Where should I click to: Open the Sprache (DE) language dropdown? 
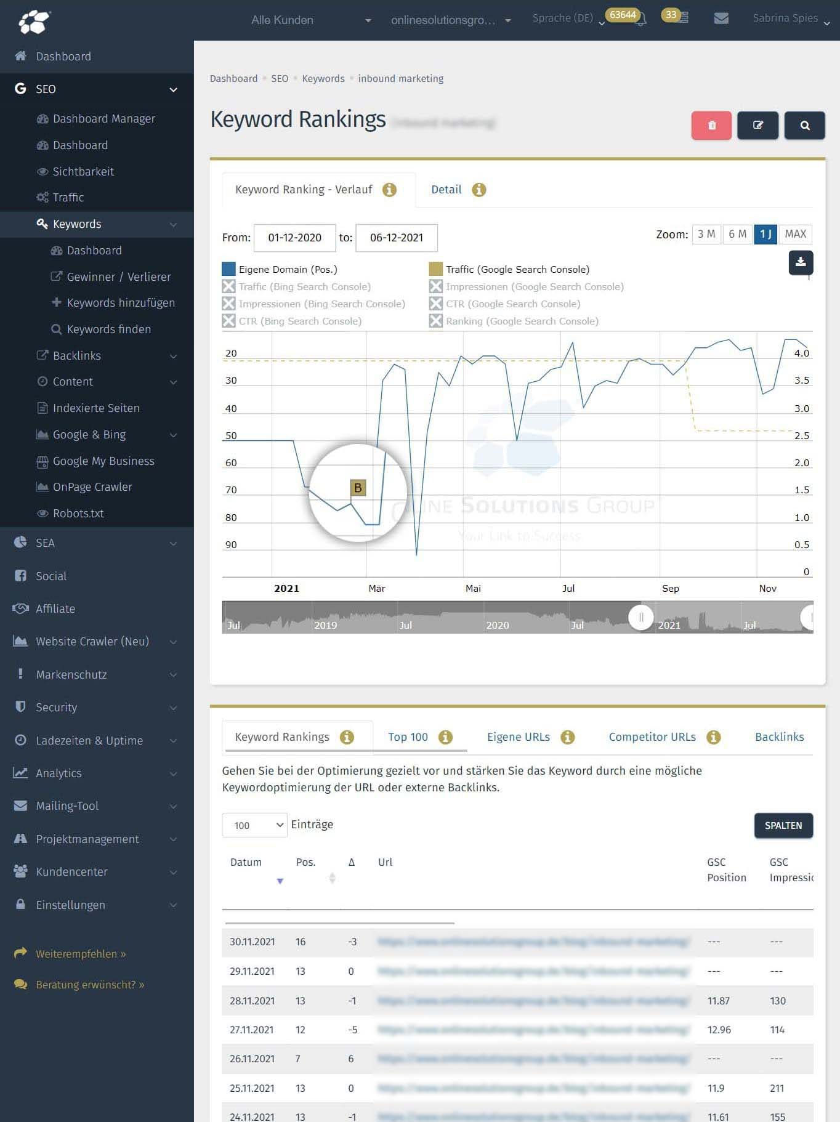coord(568,19)
